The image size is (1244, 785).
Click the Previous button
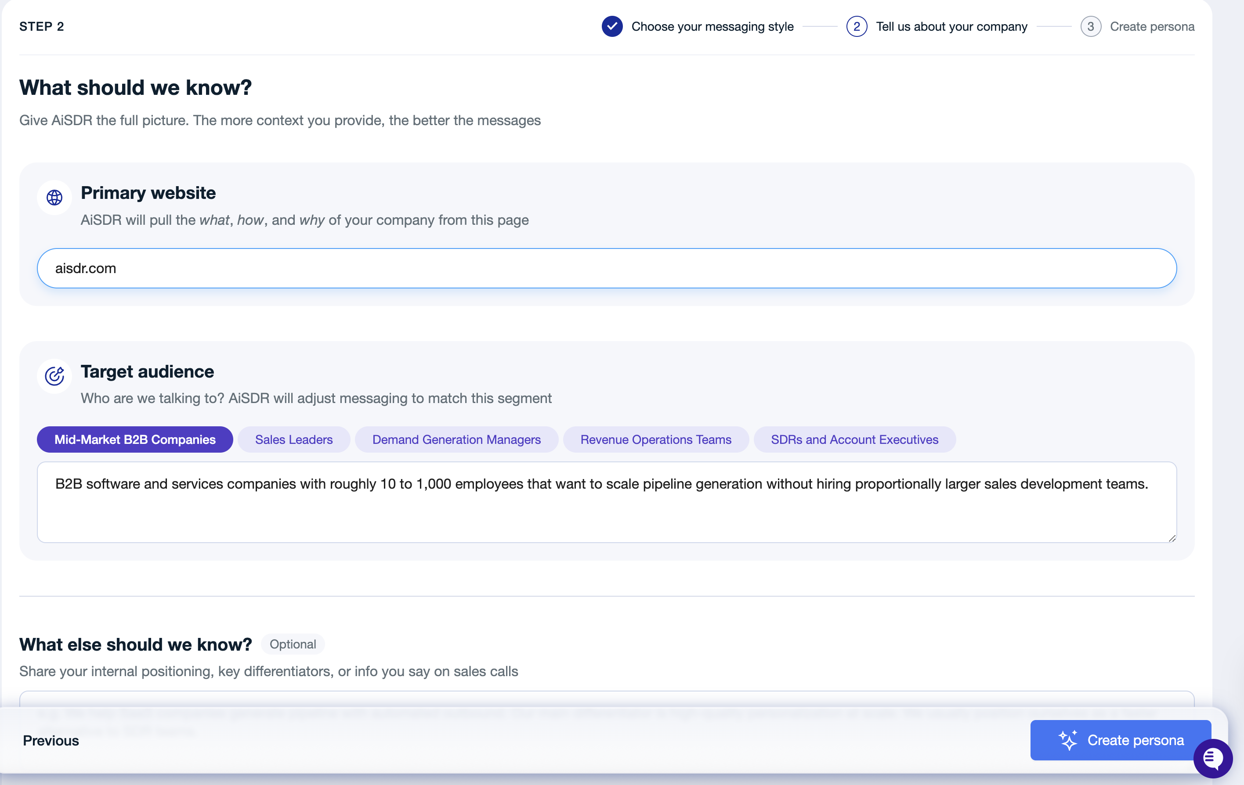[x=51, y=740]
